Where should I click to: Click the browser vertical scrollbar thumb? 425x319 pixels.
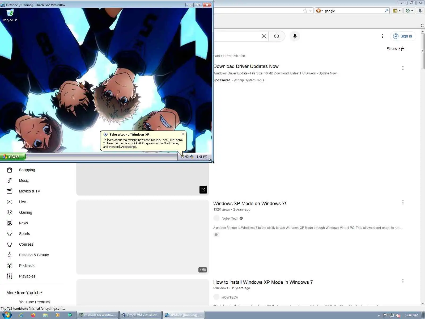(423, 51)
